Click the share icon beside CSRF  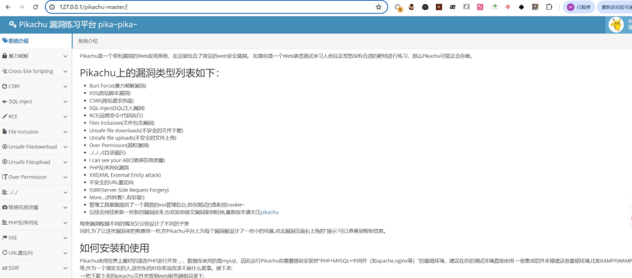pyautogui.click(x=5, y=86)
